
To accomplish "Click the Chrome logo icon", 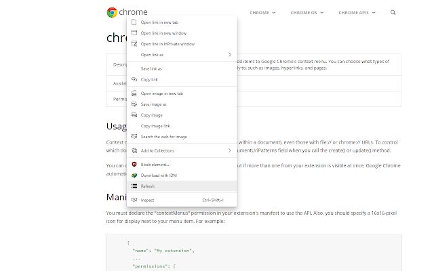I will coord(112,12).
